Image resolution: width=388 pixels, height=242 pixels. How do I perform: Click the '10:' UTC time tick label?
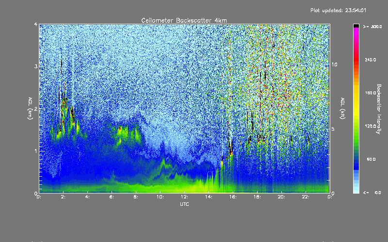point(160,197)
